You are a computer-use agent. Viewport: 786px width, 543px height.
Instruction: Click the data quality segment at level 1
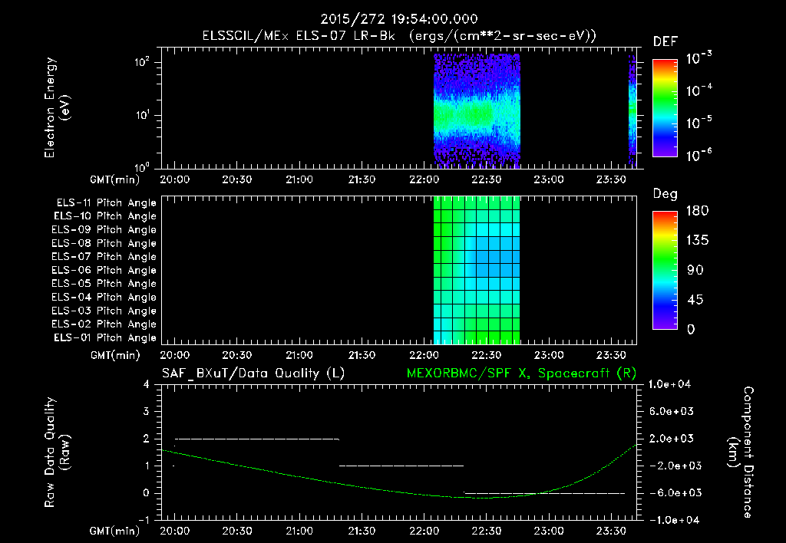[401, 466]
